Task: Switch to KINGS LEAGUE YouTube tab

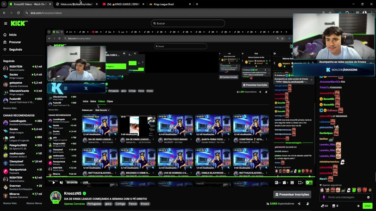Action: coord(123,4)
